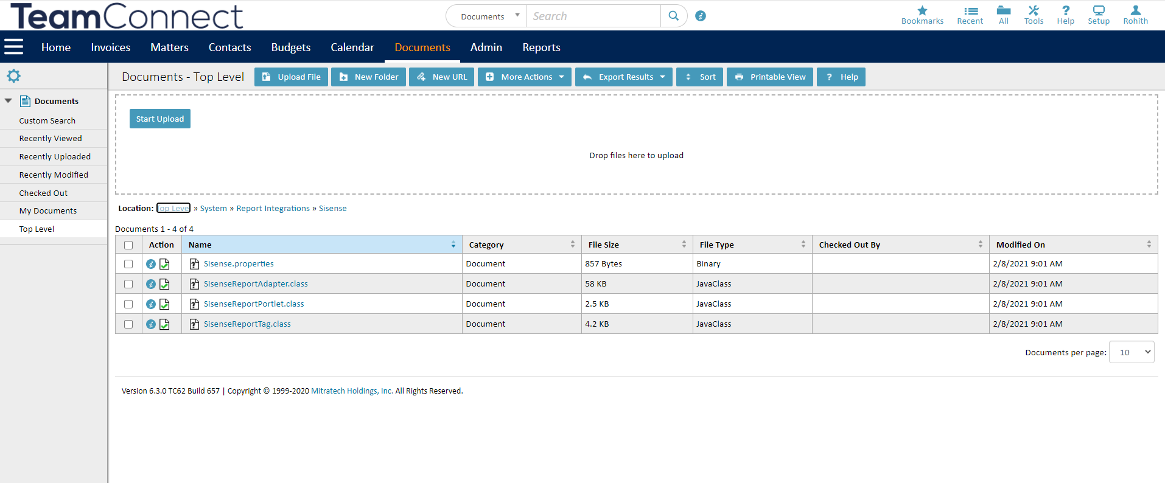The image size is (1165, 483).
Task: Click check-out icon for SisenseReportAdapter.class row
Action: (164, 284)
